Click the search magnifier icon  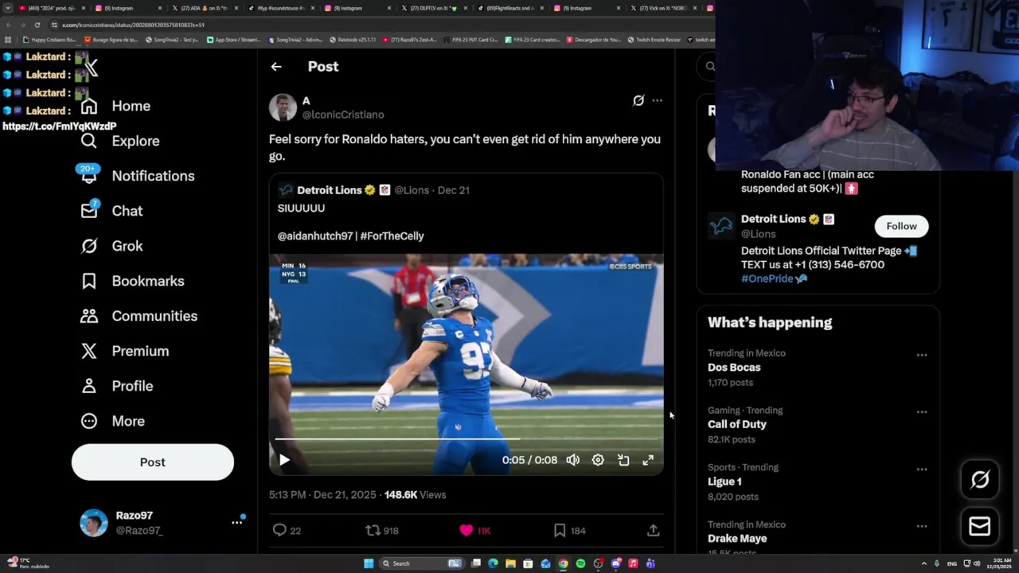pyautogui.click(x=710, y=67)
